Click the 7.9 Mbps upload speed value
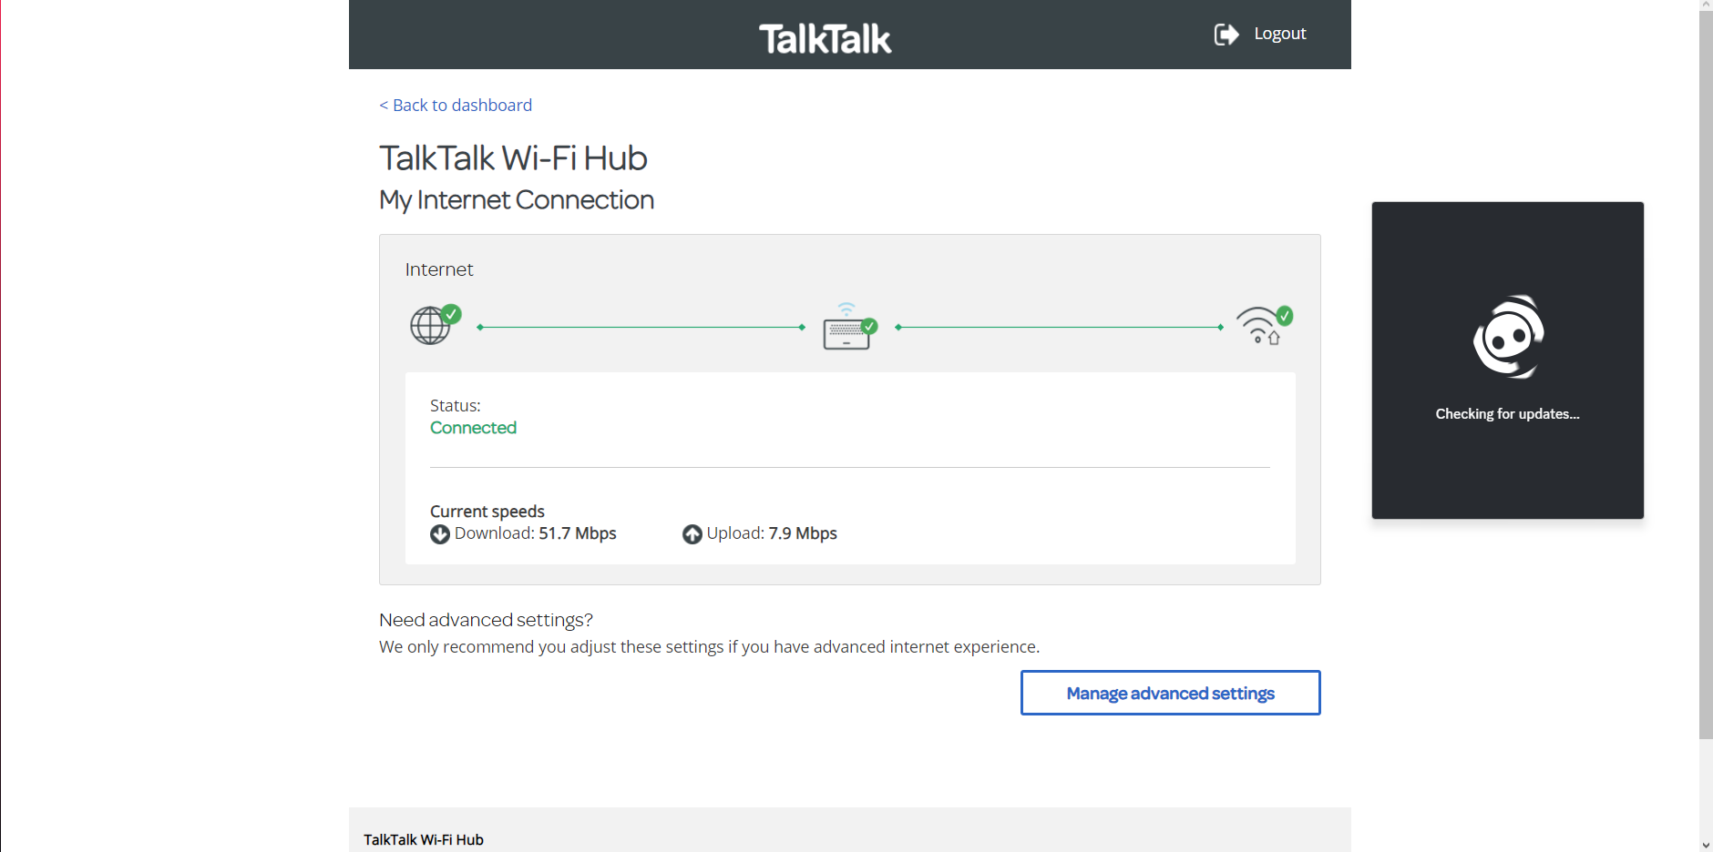Viewport: 1713px width, 852px height. click(802, 533)
